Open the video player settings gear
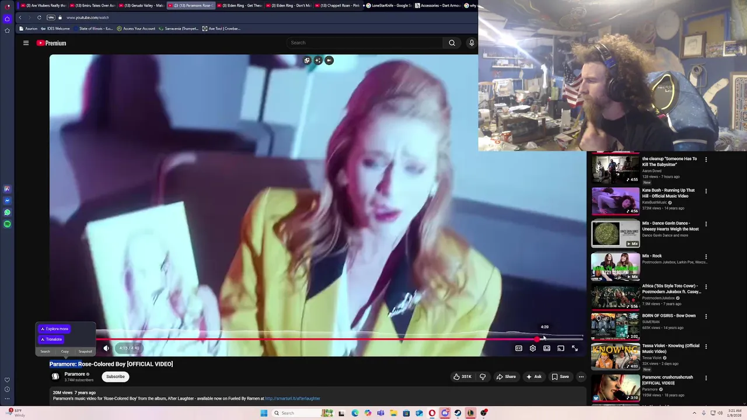The width and height of the screenshot is (747, 420). 533,348
